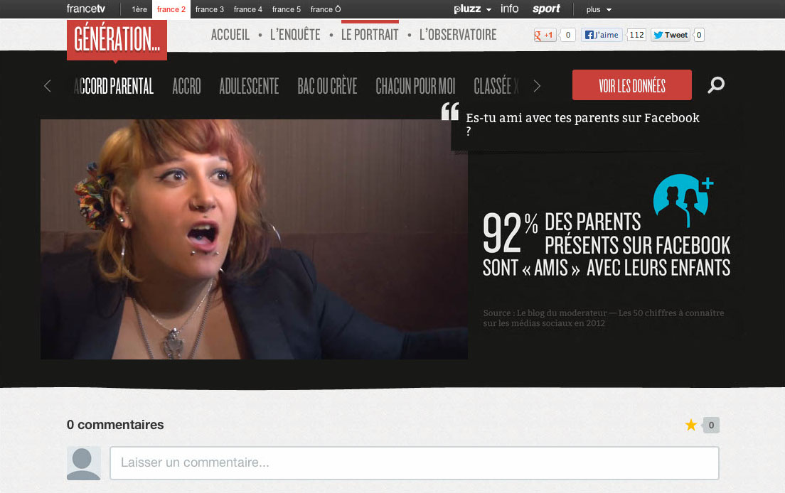Screen dimensions: 785x493
Task: Switch to the 1ère channel tab
Action: 139,9
